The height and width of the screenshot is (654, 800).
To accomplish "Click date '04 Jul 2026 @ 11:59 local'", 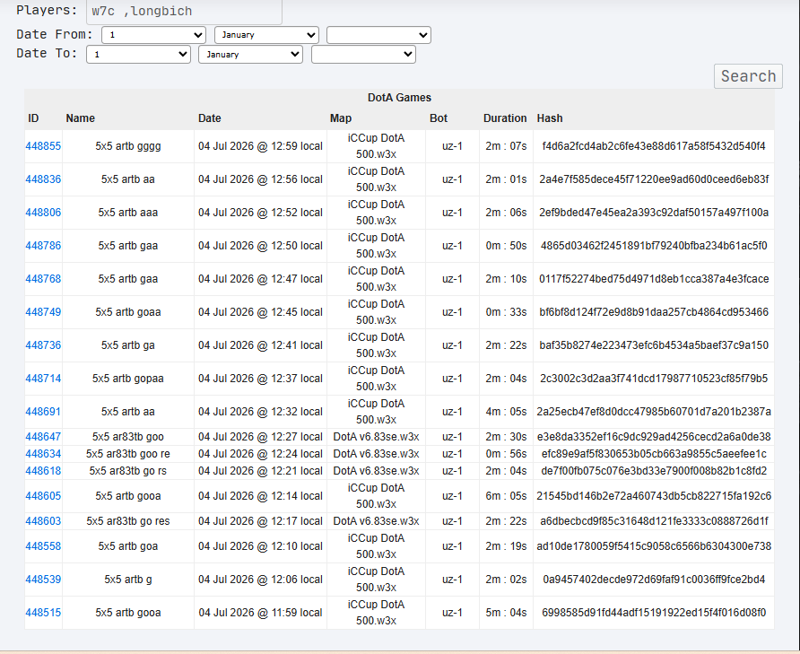I will tap(260, 613).
